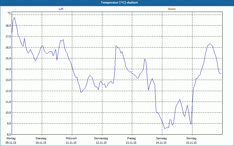
Task: Click the '°C' axis unit label
Action: pos(9,13)
